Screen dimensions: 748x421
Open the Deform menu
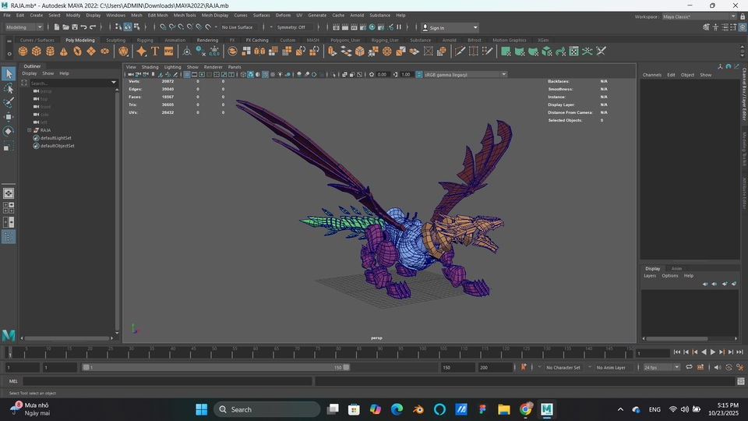(283, 16)
